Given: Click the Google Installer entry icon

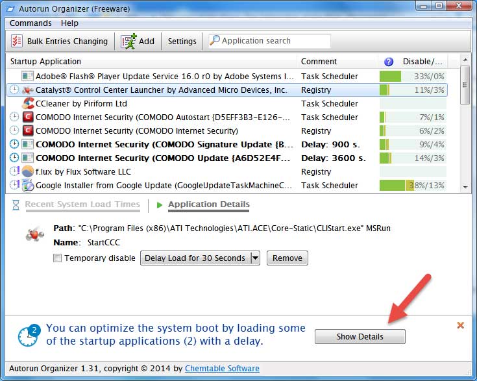Looking at the screenshot, I should [x=28, y=186].
